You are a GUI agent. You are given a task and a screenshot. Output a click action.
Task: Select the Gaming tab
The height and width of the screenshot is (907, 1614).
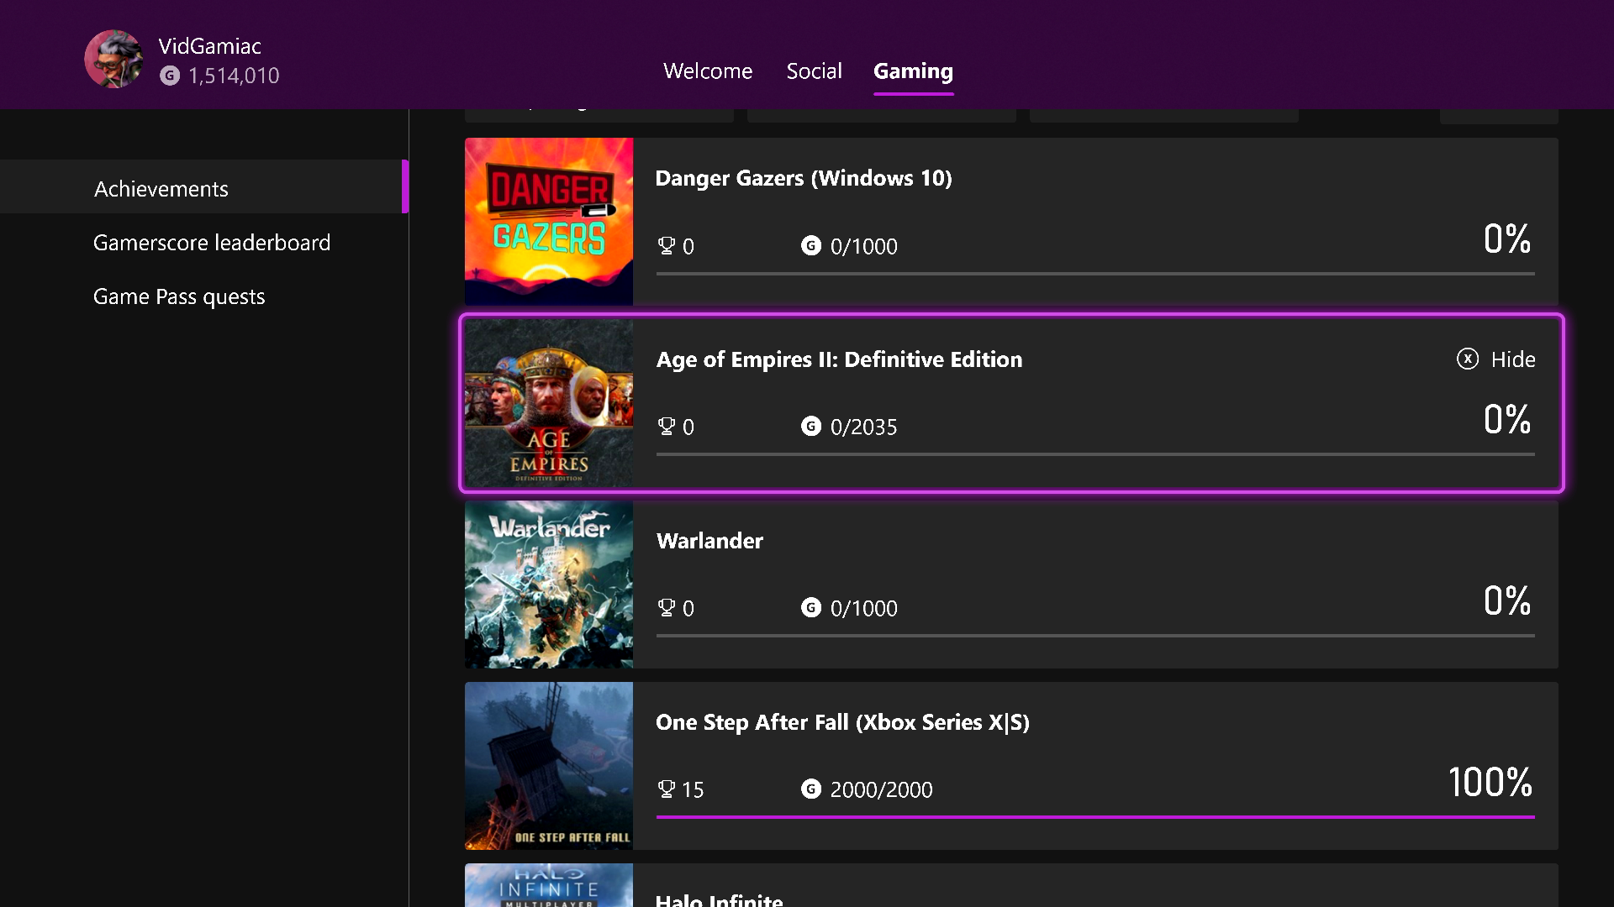(913, 71)
